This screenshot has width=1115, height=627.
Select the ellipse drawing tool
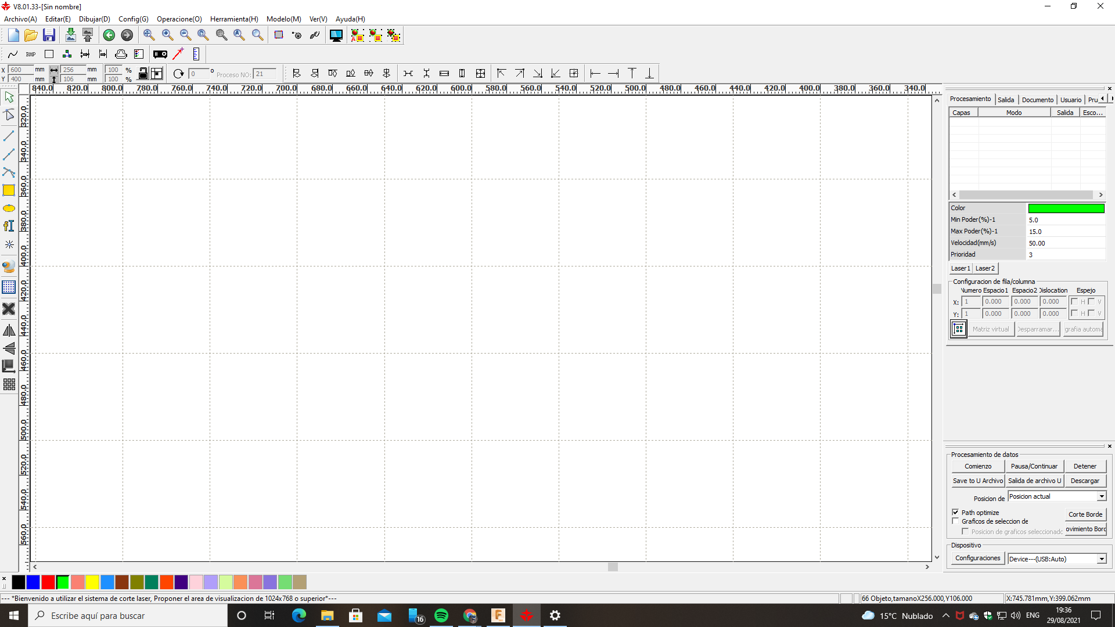9,208
